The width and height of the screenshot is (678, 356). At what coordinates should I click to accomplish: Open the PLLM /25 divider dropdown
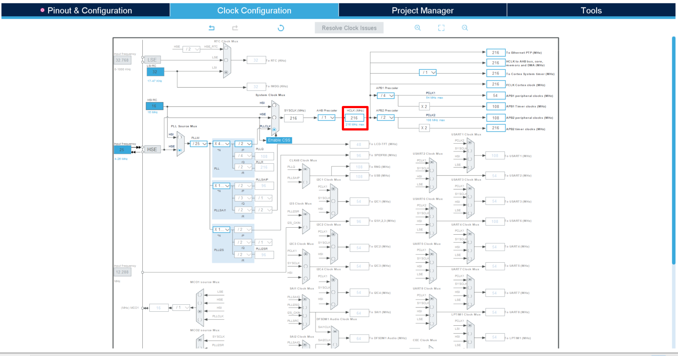pyautogui.click(x=200, y=143)
